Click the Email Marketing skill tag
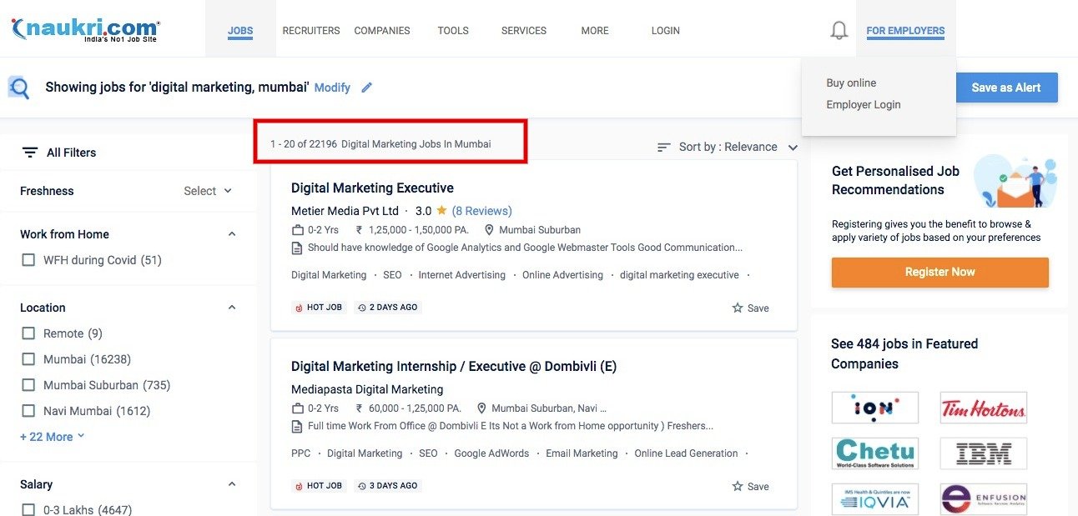Screen dimensions: 1078x516 click(582, 453)
